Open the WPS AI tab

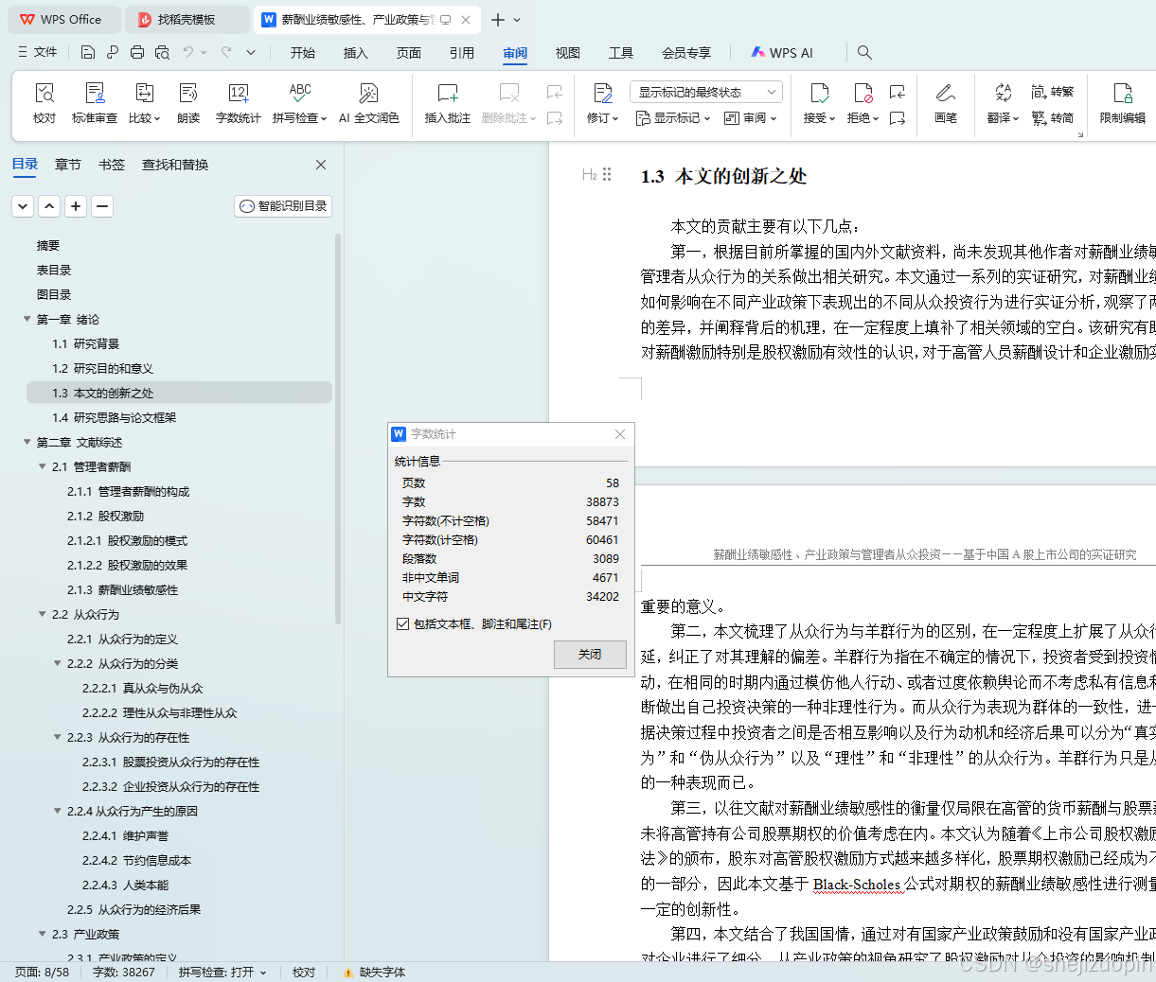782,53
